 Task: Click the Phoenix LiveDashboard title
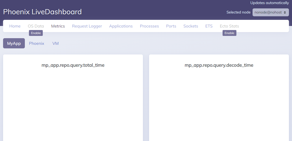click(43, 12)
